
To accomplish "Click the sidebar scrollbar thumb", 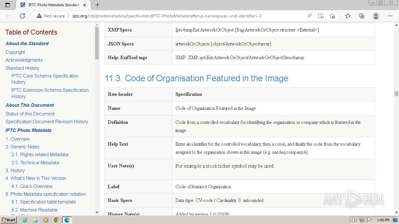I will 97,44.
